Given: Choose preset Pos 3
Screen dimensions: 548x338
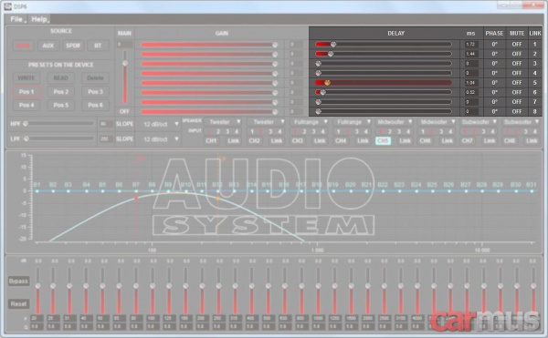Looking at the screenshot, I should [95, 92].
